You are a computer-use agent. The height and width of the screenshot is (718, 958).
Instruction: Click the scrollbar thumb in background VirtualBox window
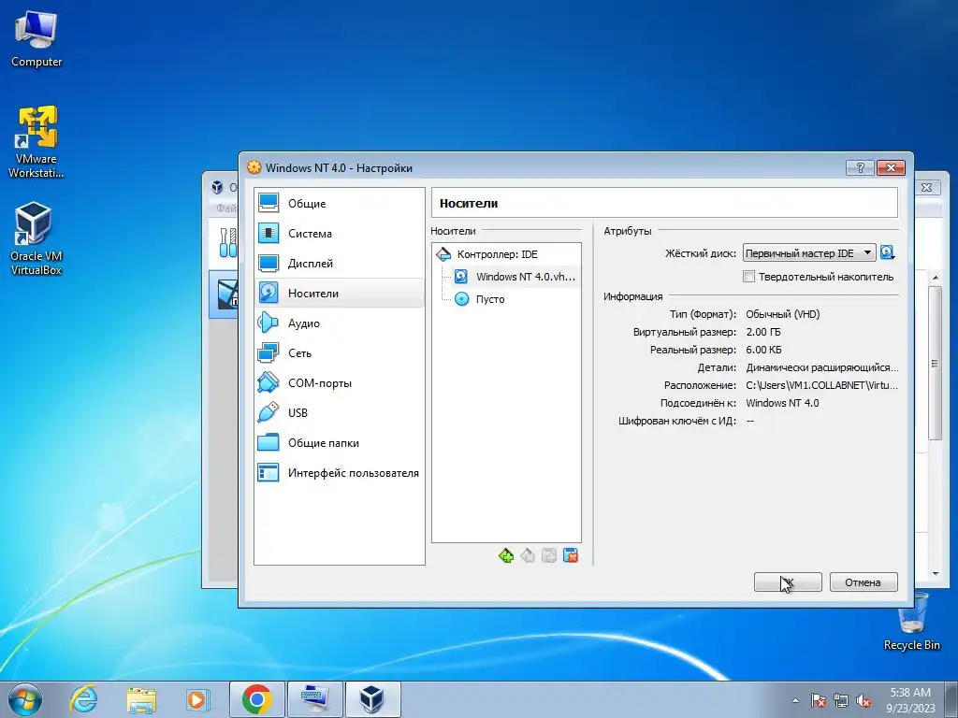click(935, 363)
